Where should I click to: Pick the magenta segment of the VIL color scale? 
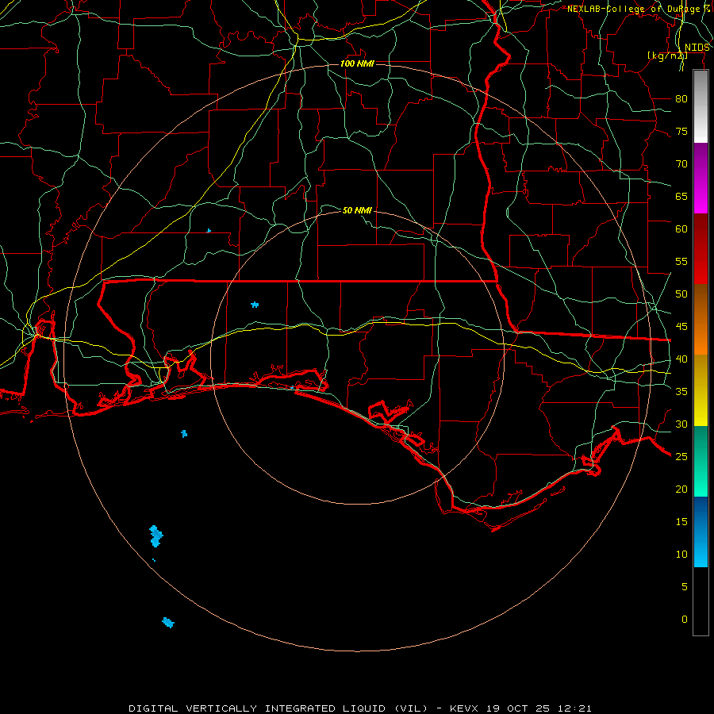(x=701, y=178)
